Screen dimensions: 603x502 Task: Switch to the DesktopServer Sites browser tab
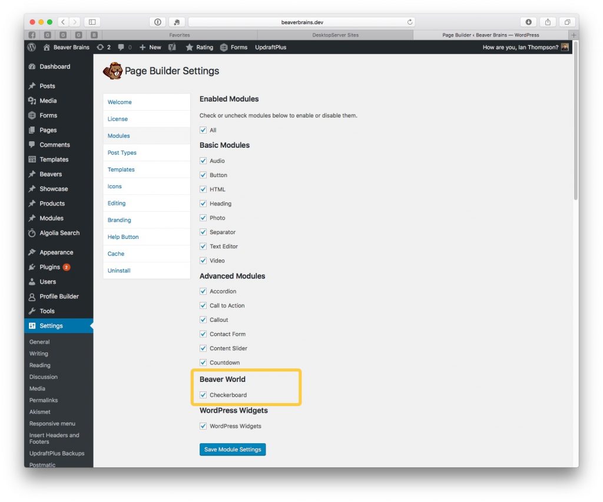tap(335, 35)
